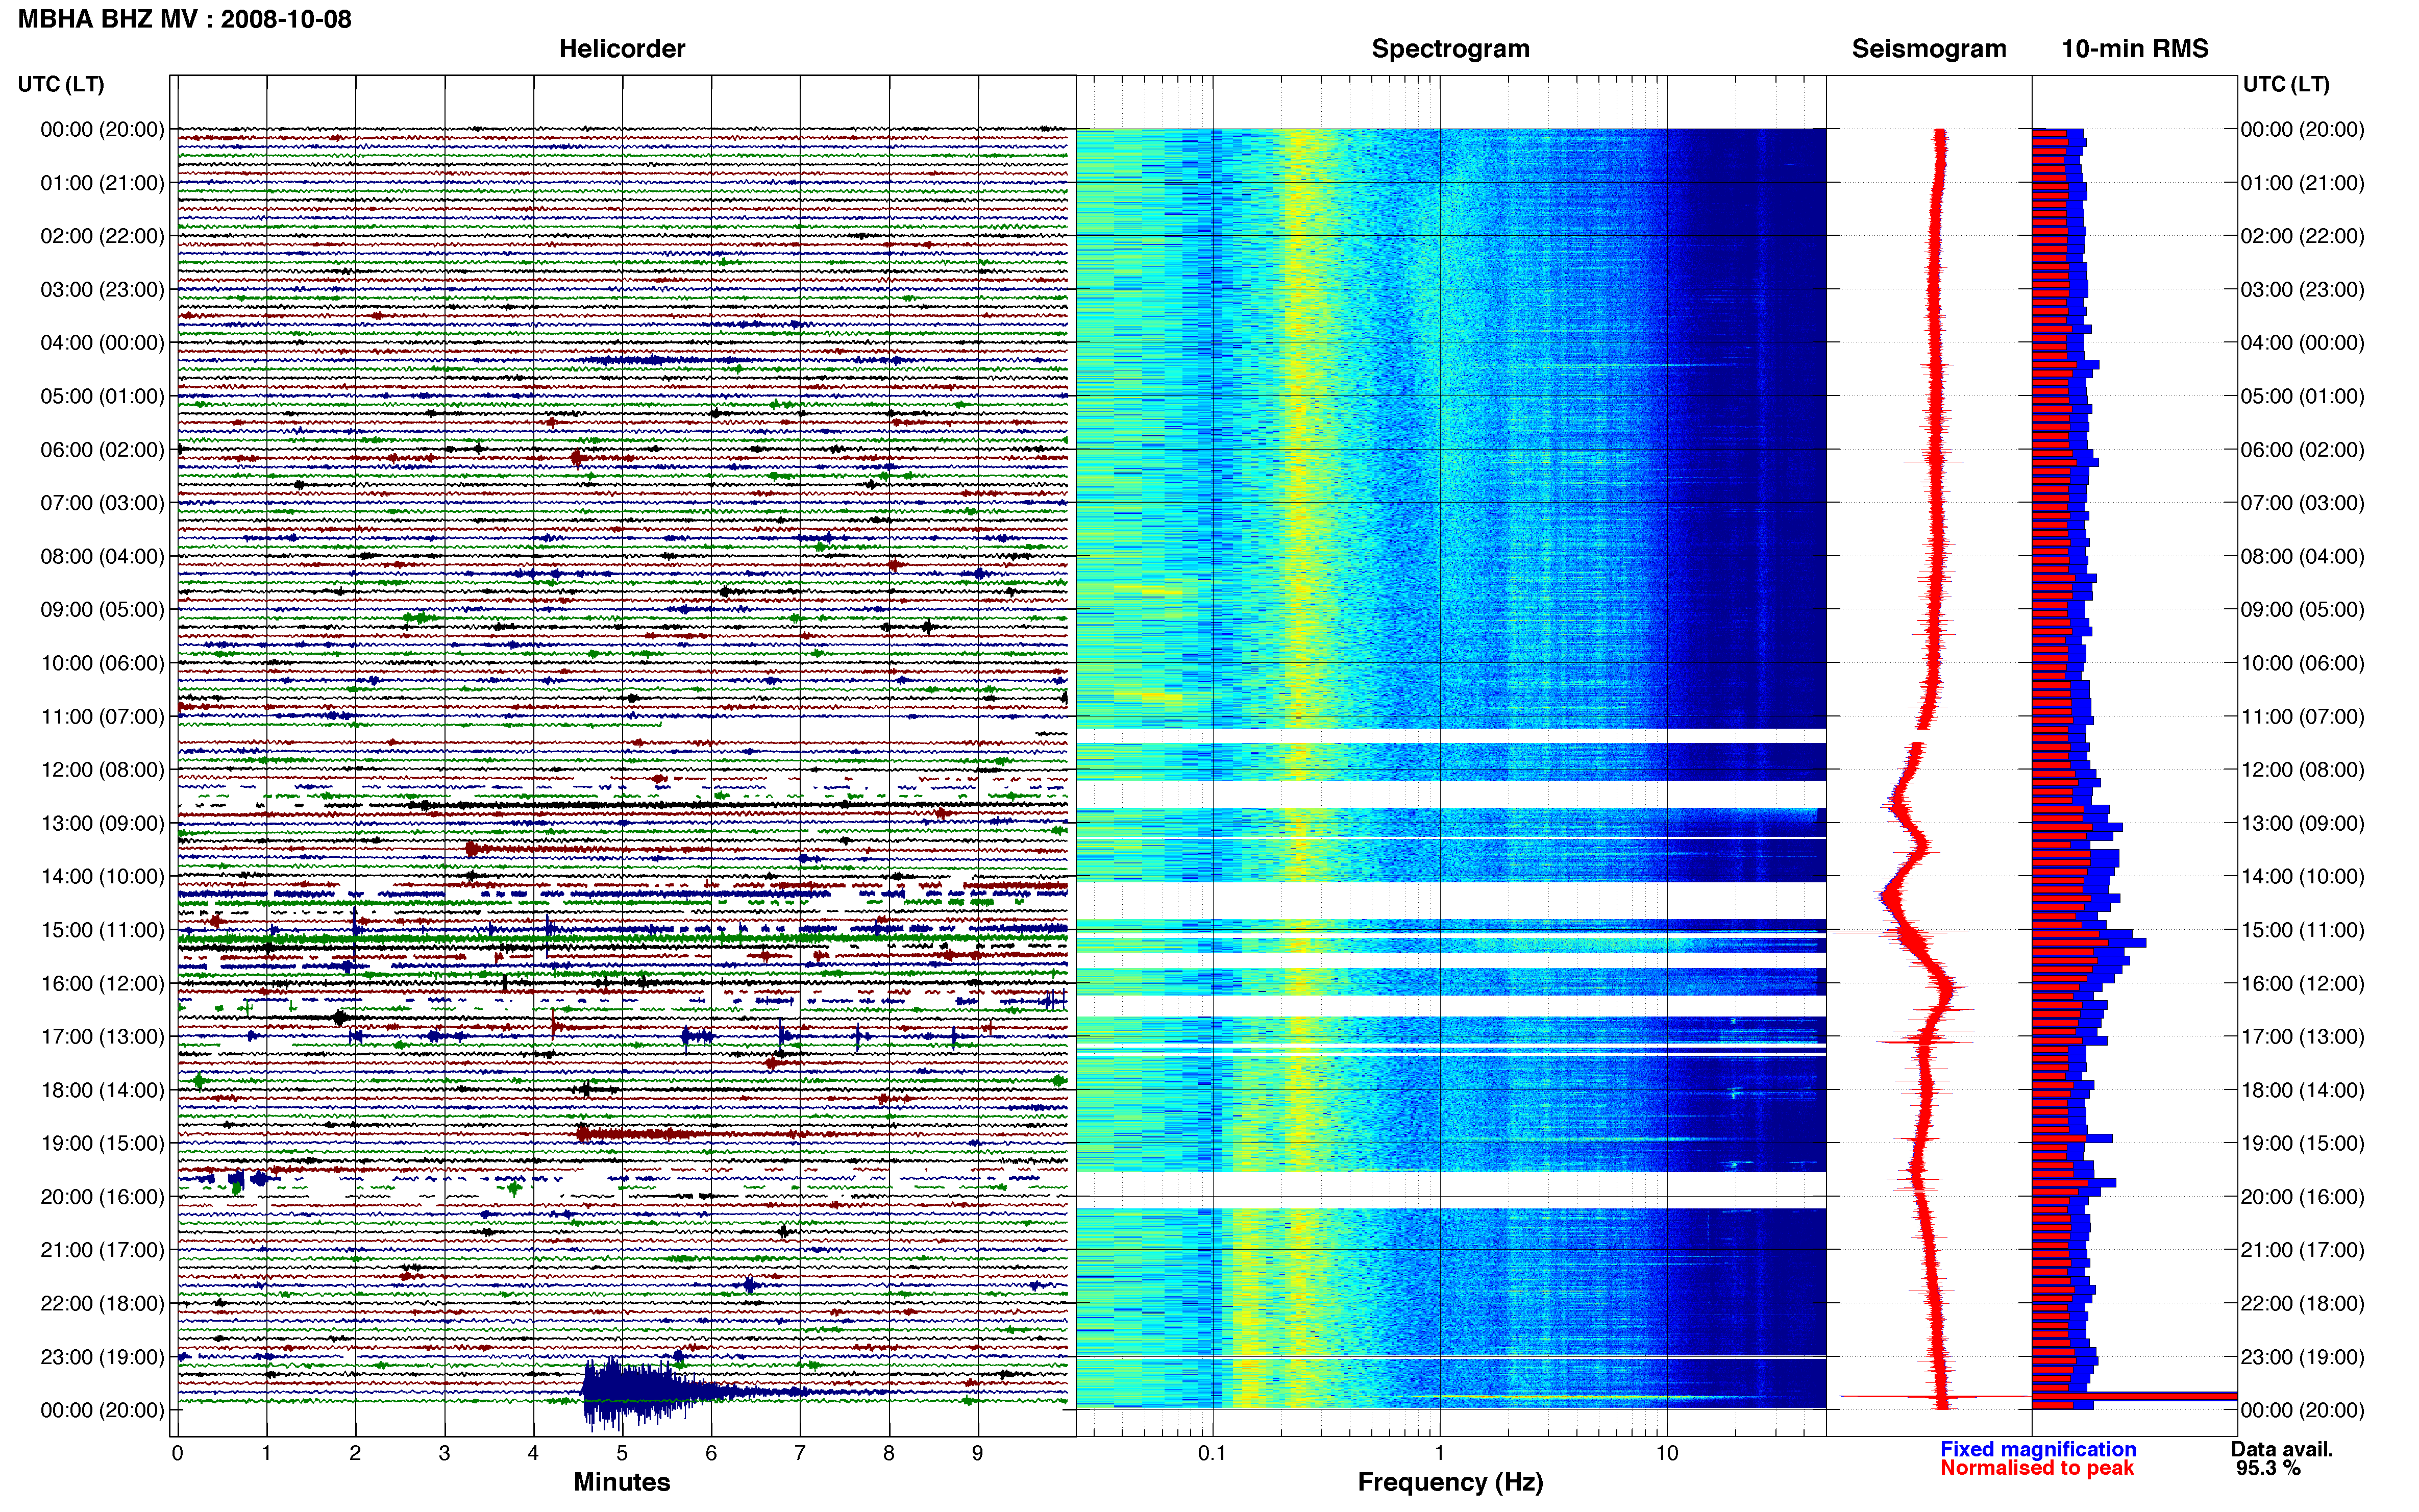2419x1512 pixels.
Task: Click "09:00 (05:00)" on the right time axis
Action: [2302, 610]
